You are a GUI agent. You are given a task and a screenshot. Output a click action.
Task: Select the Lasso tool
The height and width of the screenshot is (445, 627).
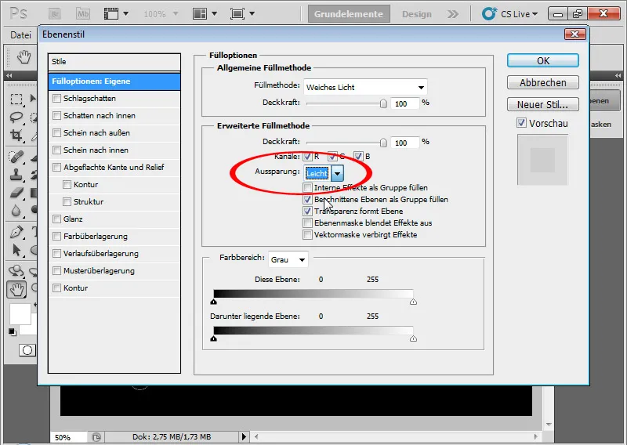point(16,118)
